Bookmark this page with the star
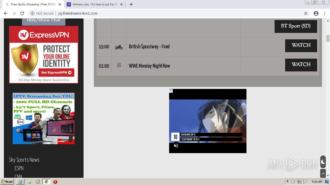 click(x=306, y=13)
